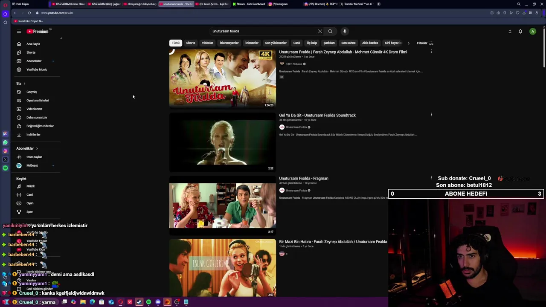The image size is (546, 307).
Task: Open Geçmiş history in the sidebar
Action: coord(32,92)
